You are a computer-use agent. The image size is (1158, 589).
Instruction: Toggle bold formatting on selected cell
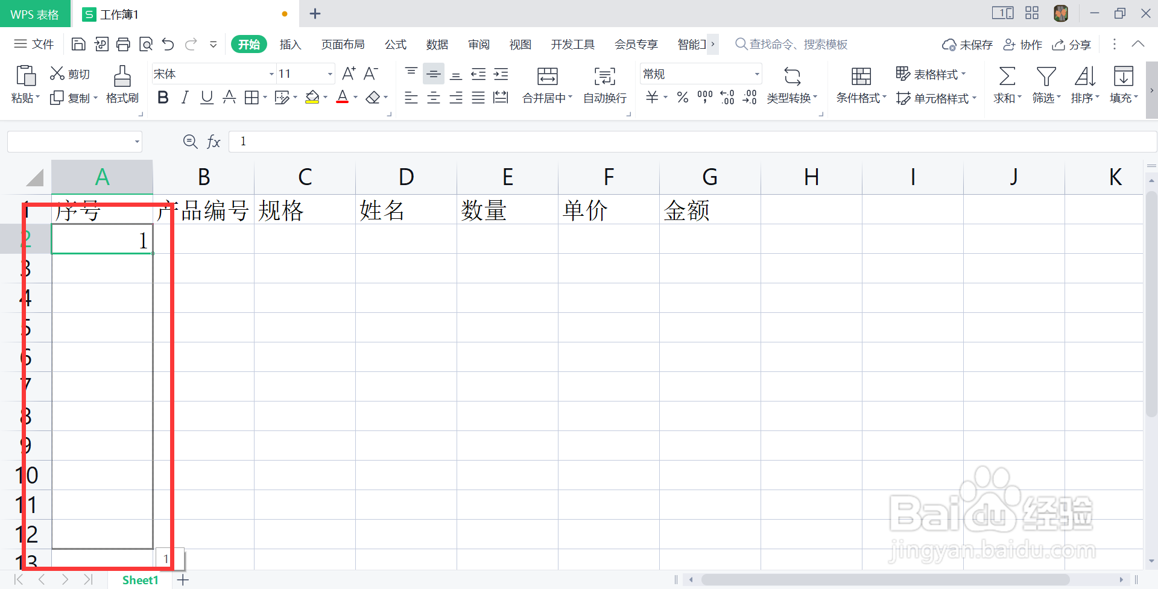162,97
